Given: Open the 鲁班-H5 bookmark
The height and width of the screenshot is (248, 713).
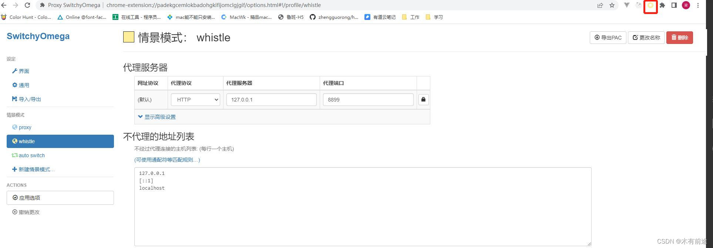Looking at the screenshot, I should pos(291,17).
